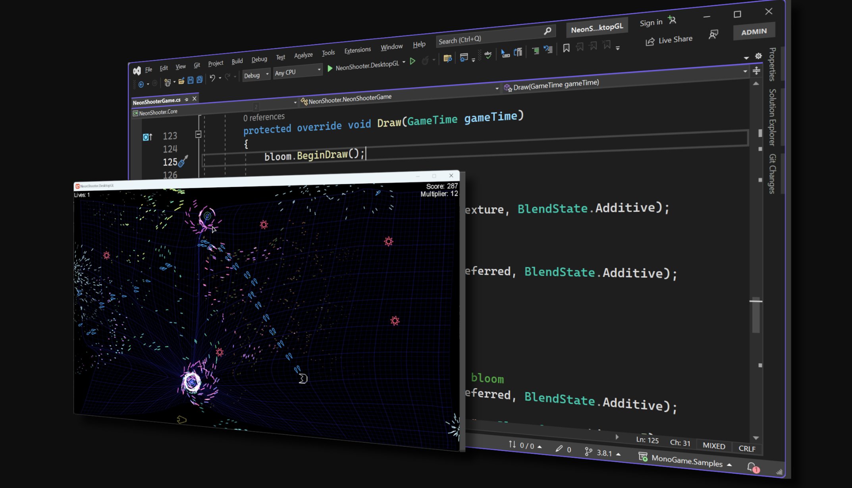Click the pencil pending changes indicator
852x488 pixels.
(x=563, y=449)
